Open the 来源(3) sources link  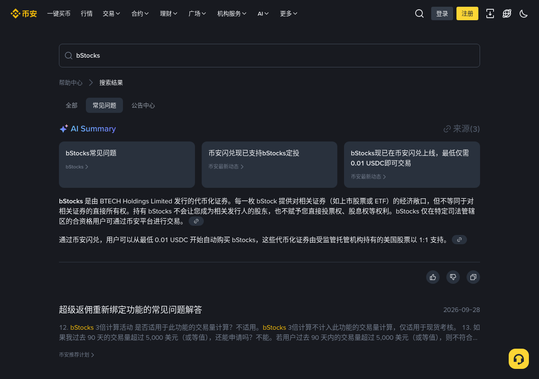coord(462,129)
